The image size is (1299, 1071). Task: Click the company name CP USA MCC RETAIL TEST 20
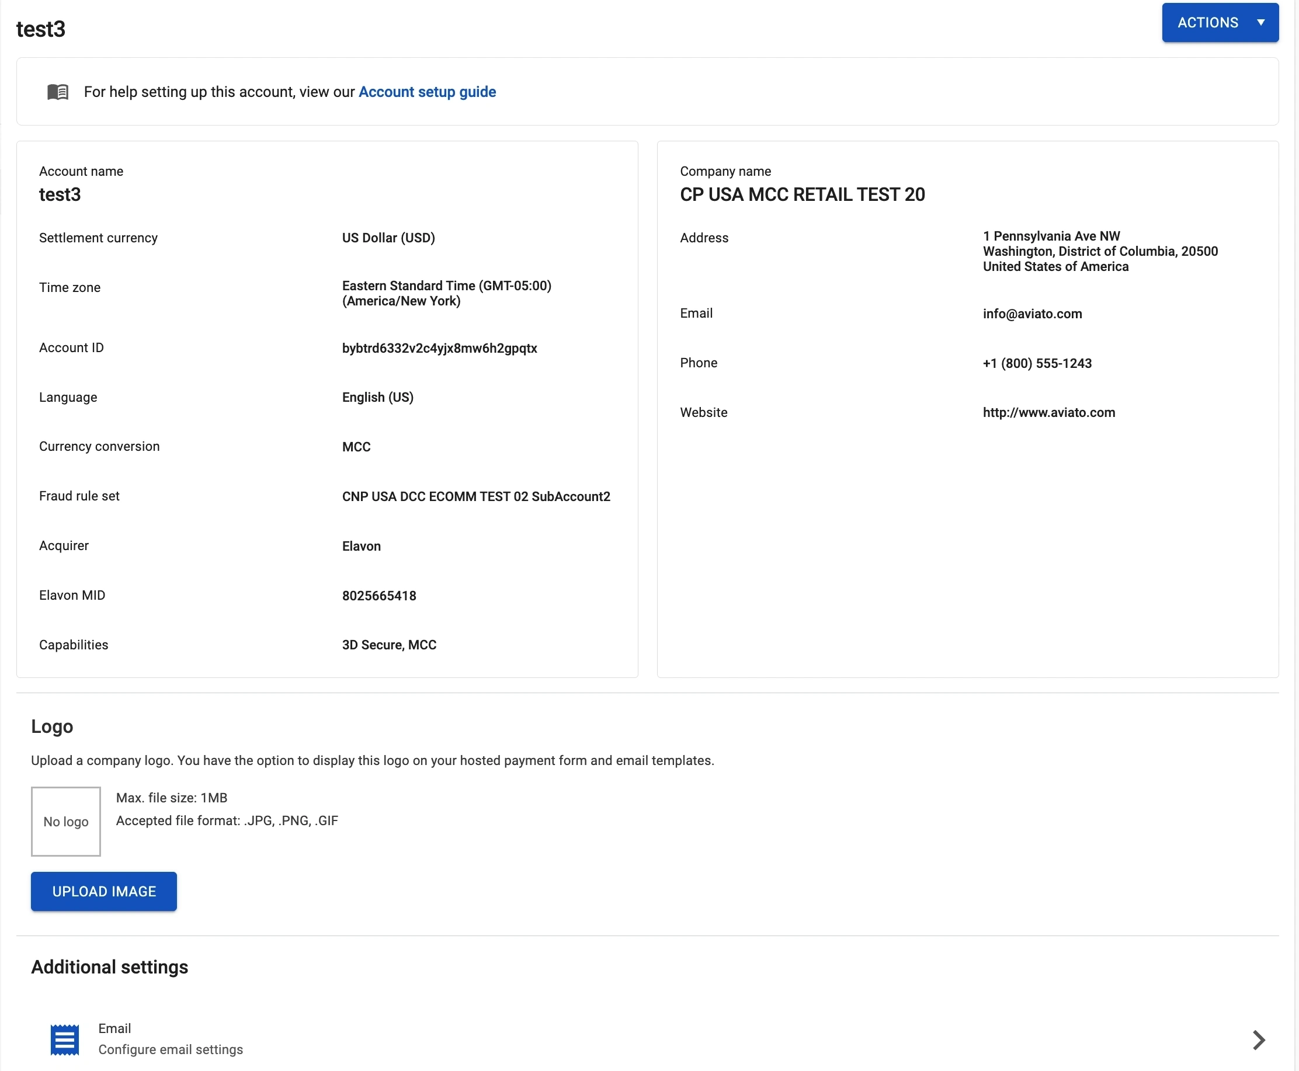click(x=801, y=195)
